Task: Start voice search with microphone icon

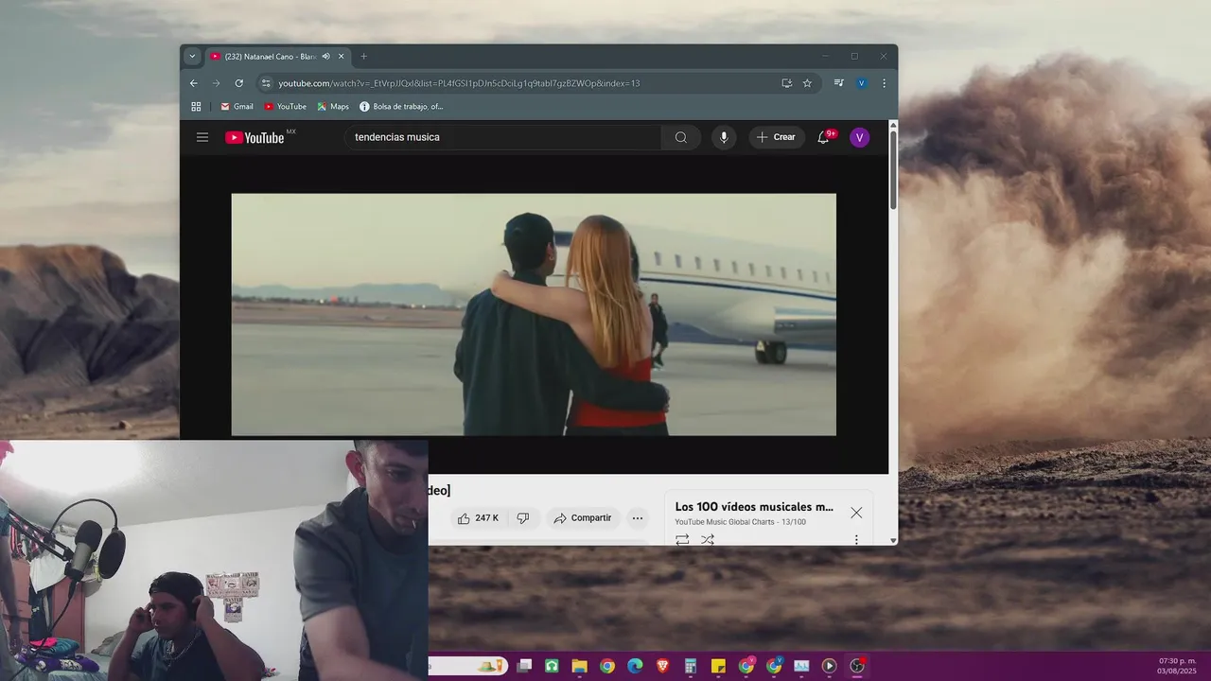Action: [724, 137]
